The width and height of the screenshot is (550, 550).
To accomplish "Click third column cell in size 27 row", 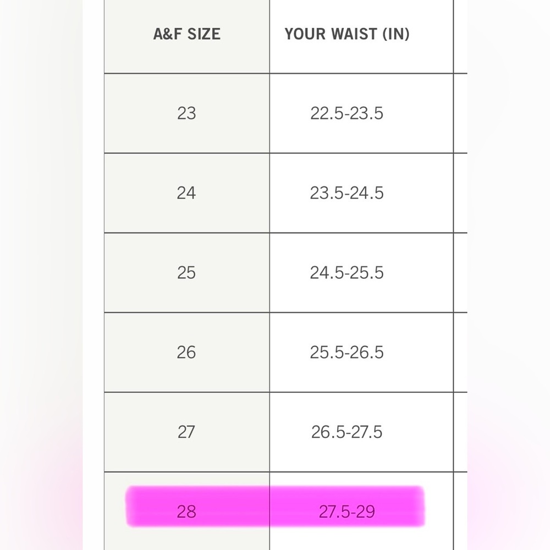I will 460,432.
